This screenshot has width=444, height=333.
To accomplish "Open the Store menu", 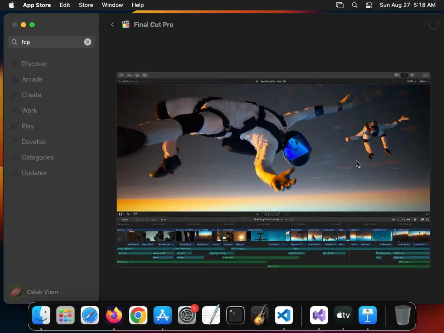I will 86,5.
